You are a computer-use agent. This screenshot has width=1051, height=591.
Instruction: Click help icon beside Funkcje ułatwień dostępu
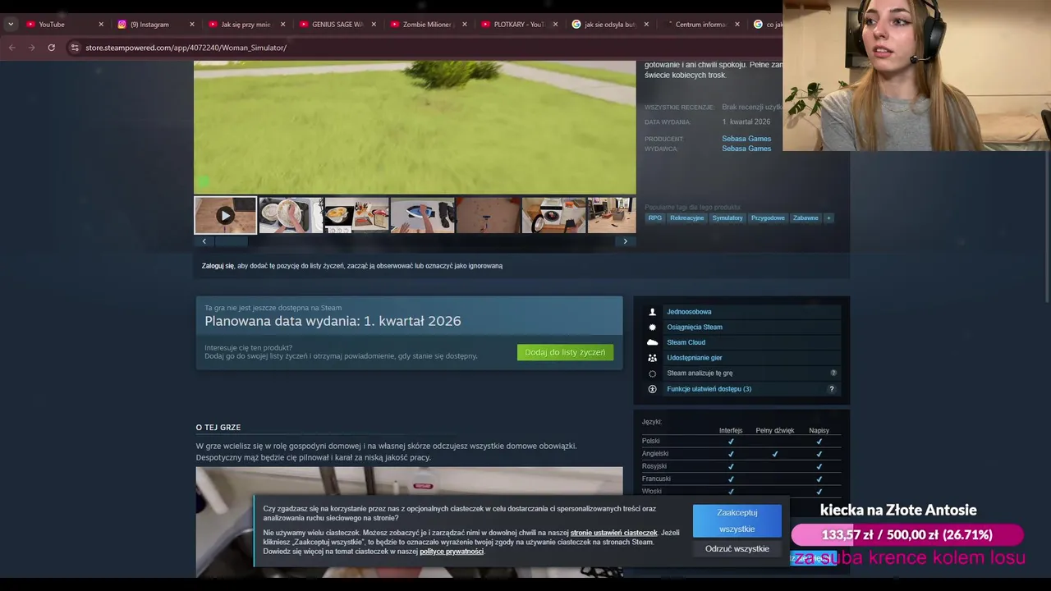pyautogui.click(x=832, y=389)
